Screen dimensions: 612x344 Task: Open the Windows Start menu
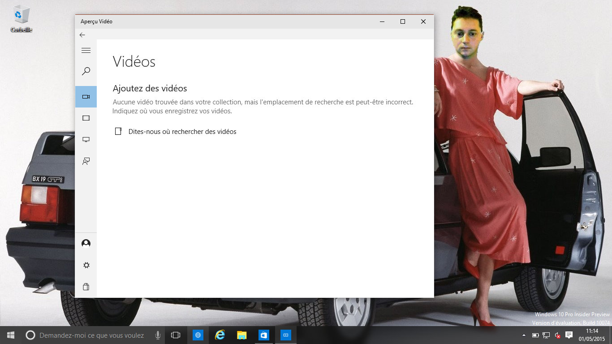[x=11, y=335]
